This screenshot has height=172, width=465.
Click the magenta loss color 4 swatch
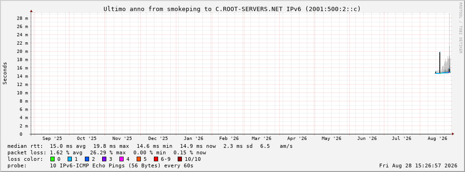tap(122, 159)
